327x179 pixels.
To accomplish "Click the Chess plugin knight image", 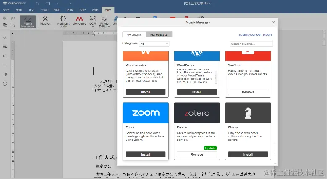I will pyautogui.click(x=248, y=113).
